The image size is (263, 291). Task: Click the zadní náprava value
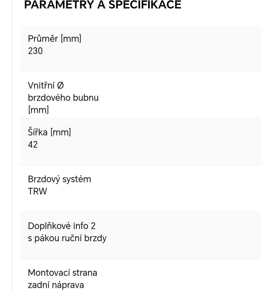click(x=56, y=285)
